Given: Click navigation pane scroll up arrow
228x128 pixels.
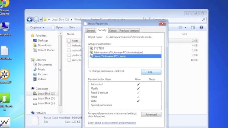Looking at the screenshot, I should coord(61,33).
